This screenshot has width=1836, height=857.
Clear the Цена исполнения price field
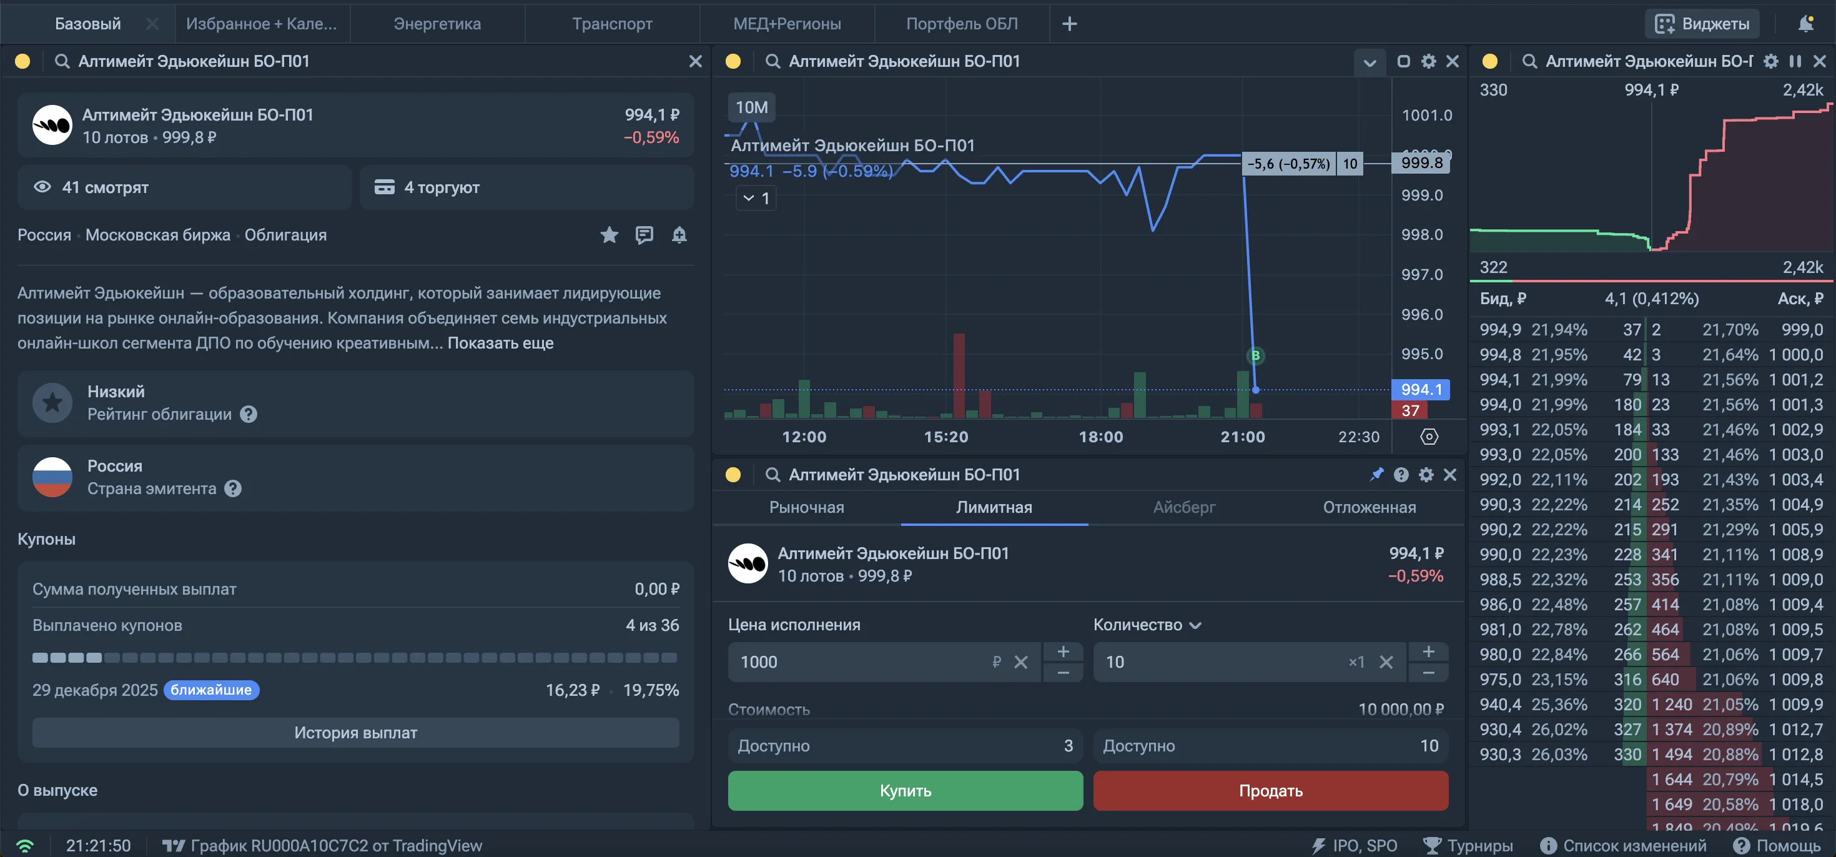[x=1020, y=661]
